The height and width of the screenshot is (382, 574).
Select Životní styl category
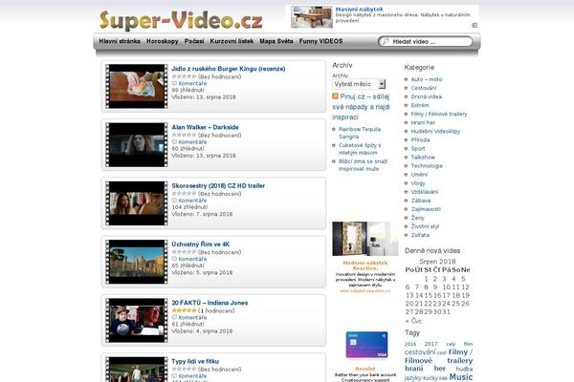425,226
